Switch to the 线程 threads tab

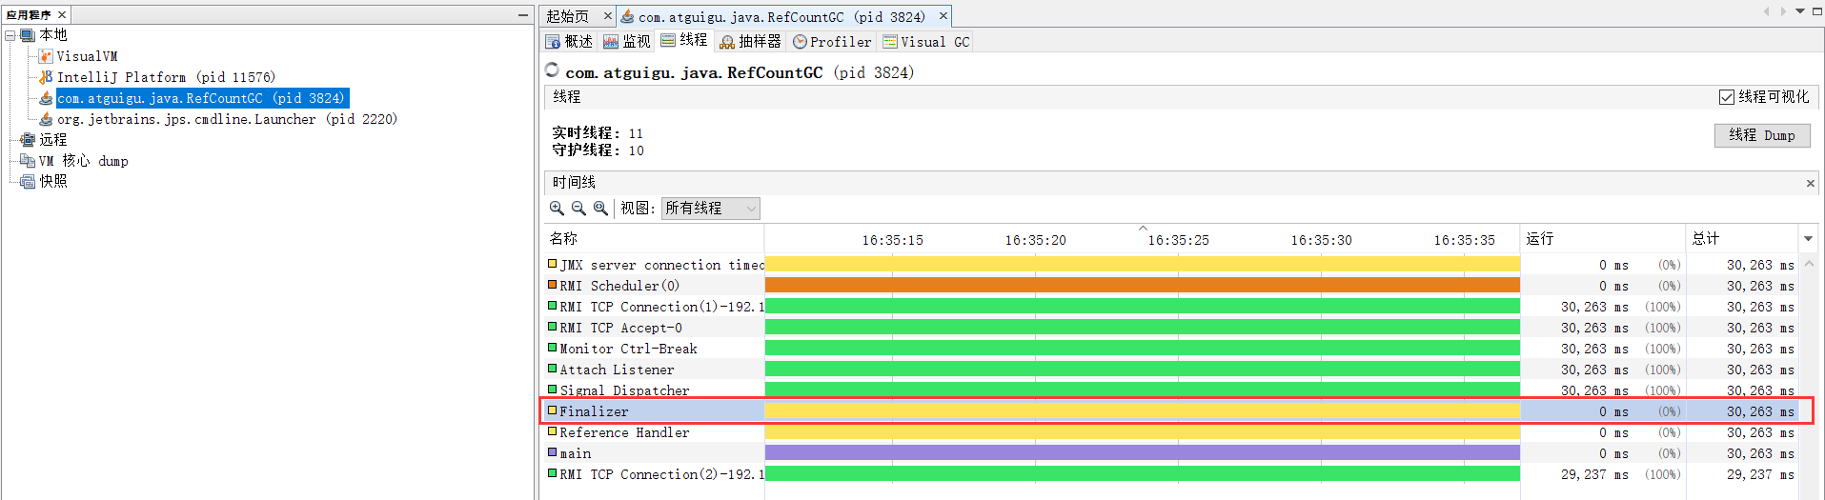coord(684,40)
